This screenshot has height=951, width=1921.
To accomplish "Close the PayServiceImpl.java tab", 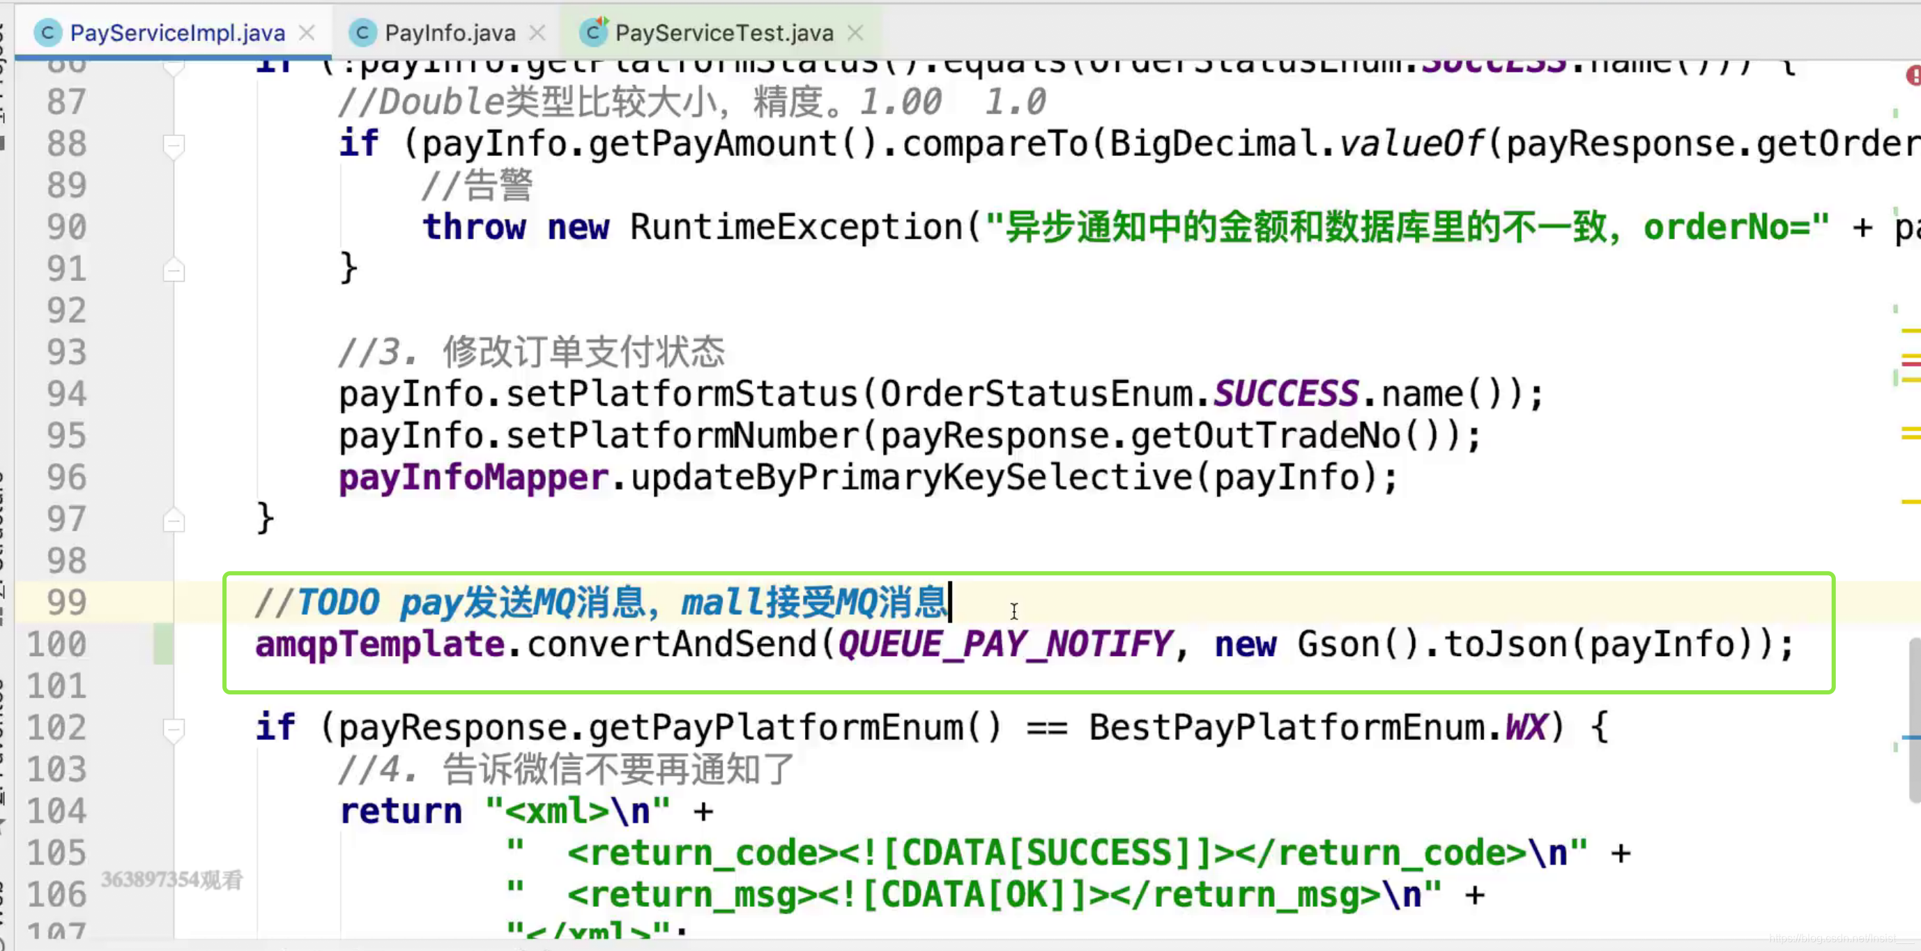I will [x=307, y=33].
